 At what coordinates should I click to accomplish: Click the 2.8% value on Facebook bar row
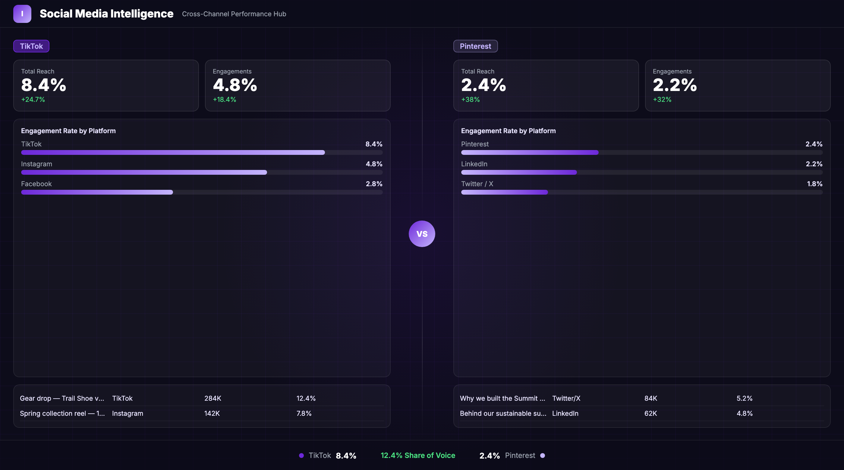[374, 184]
